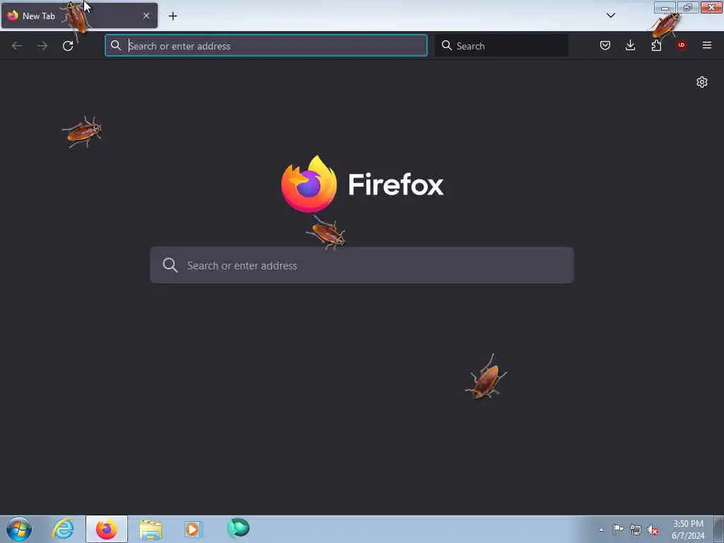Viewport: 724px width, 543px height.
Task: Reload the current page
Action: pyautogui.click(x=68, y=46)
